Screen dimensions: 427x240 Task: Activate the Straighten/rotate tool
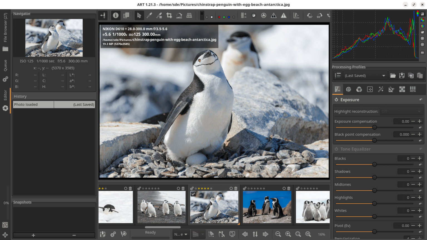pos(179,16)
